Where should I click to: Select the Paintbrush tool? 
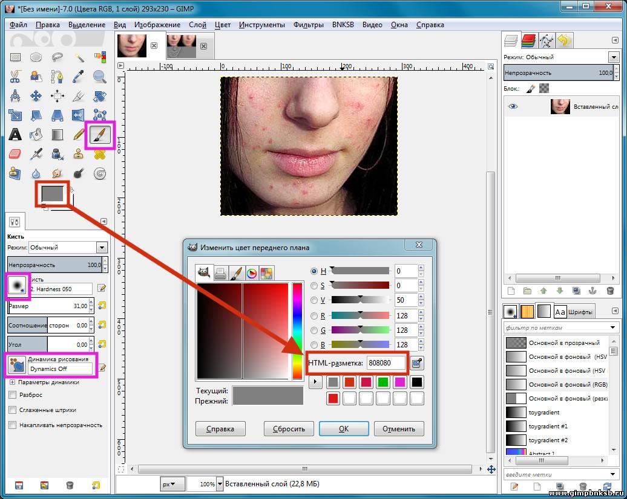(100, 135)
